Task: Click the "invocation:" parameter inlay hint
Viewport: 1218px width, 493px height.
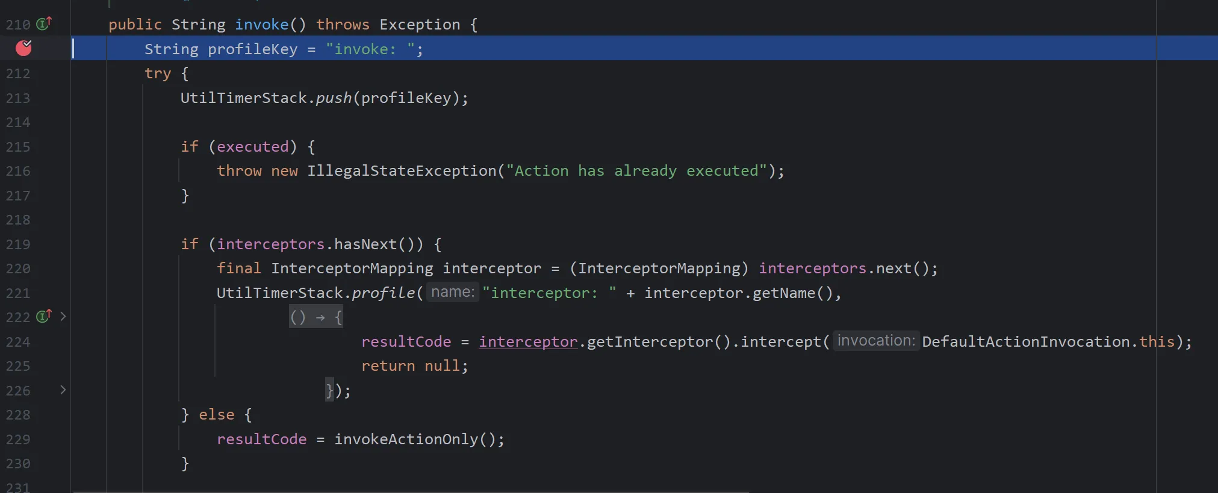Action: pyautogui.click(x=876, y=341)
